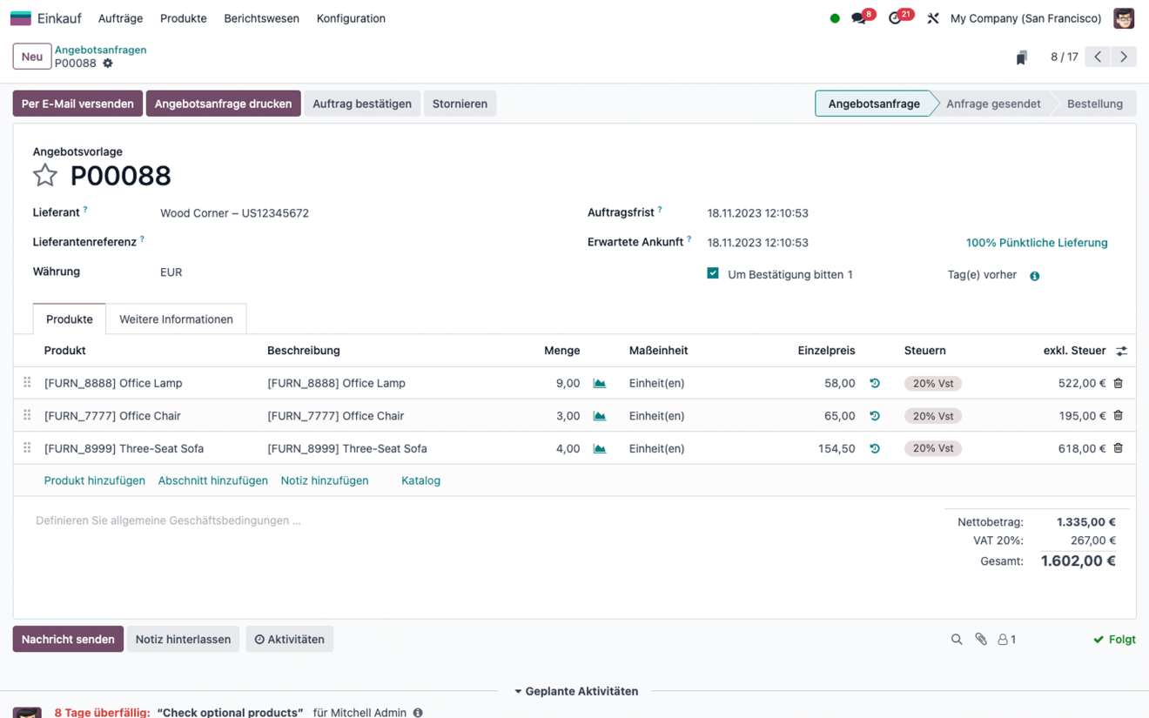Open the Produkte menu
1149x718 pixels.
(184, 18)
